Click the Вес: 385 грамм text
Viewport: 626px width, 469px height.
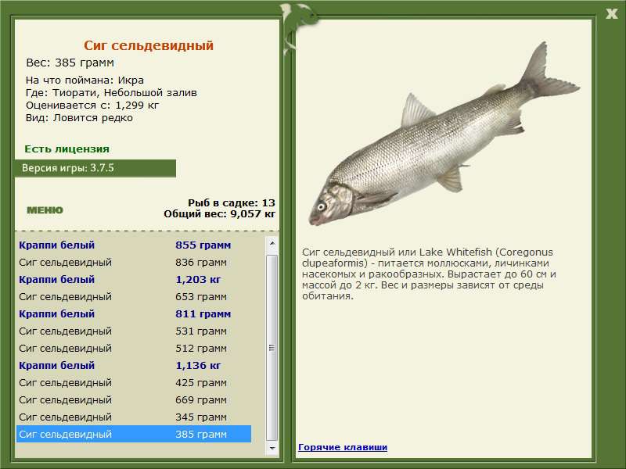pos(70,63)
